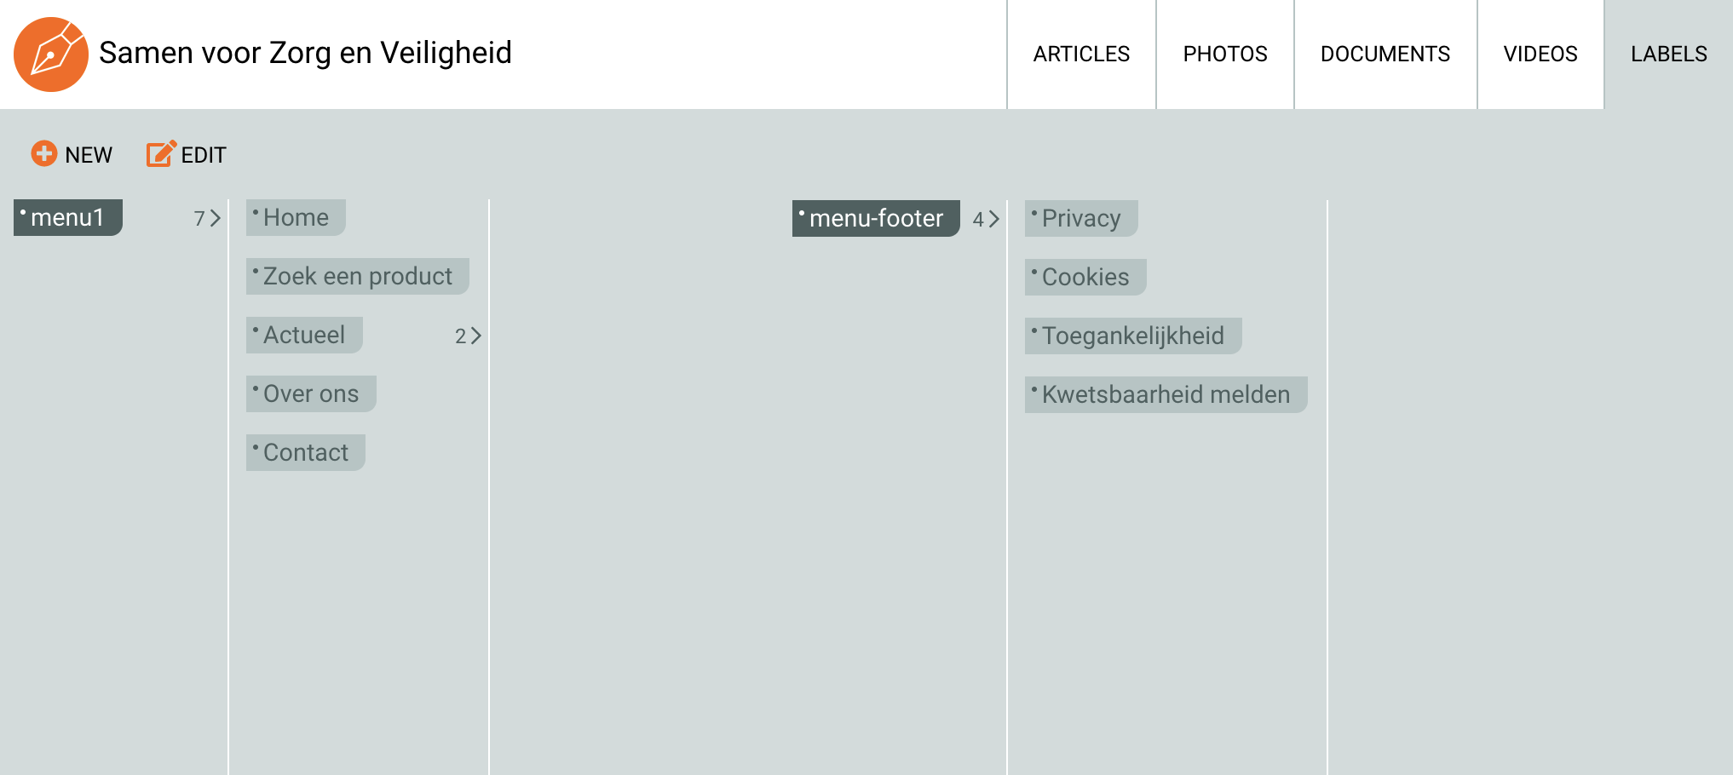
Task: Select the menu-footer label
Action: [x=876, y=219]
